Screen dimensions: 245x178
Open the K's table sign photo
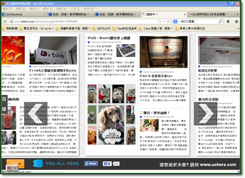(53, 51)
